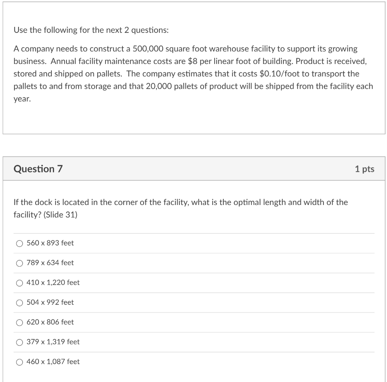This screenshot has height=382, width=387.
Task: Click the Question 7 header
Action: point(38,169)
